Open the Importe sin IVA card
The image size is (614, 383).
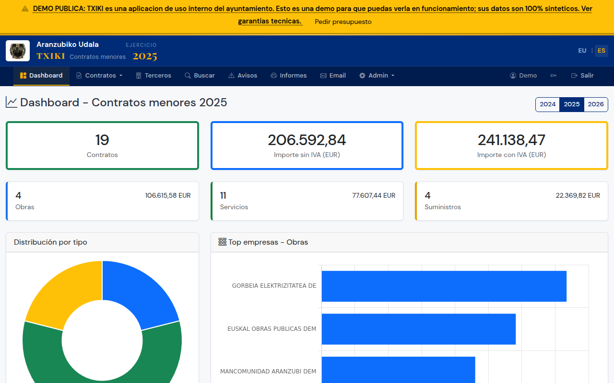(x=307, y=146)
